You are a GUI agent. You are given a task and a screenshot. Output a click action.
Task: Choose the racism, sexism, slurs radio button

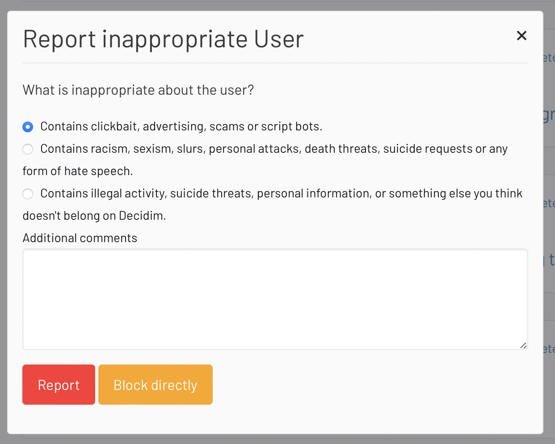click(x=28, y=149)
